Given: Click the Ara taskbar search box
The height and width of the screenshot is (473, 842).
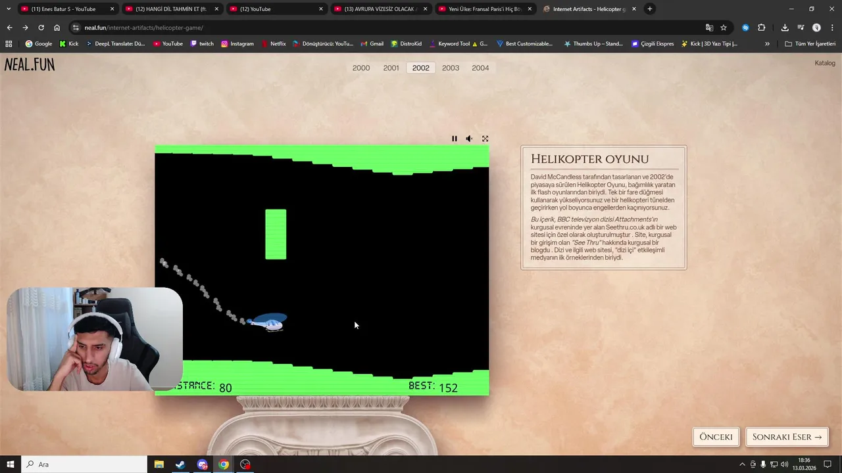Looking at the screenshot, I should click(84, 464).
